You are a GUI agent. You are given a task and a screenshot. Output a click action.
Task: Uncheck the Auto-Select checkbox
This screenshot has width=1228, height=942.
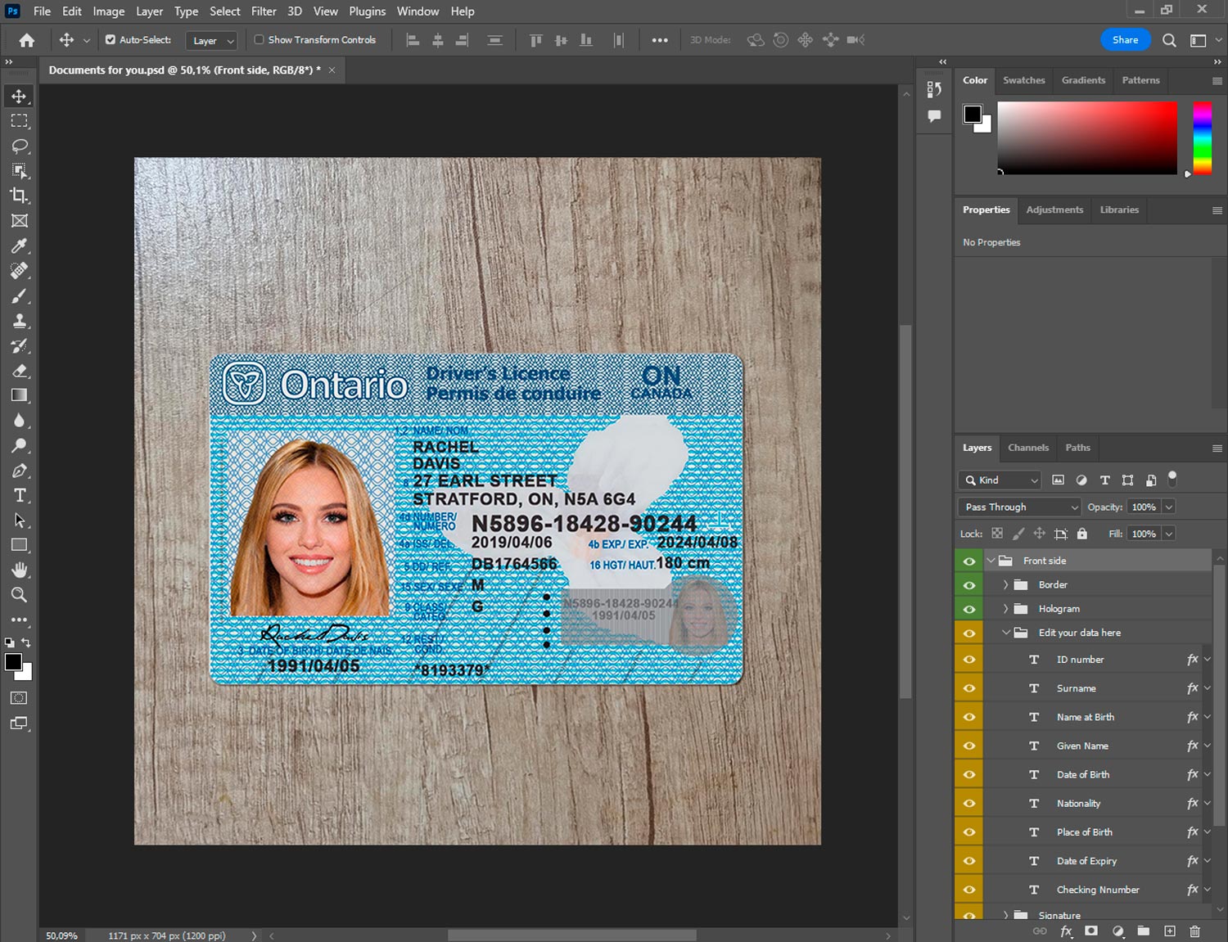click(x=111, y=39)
